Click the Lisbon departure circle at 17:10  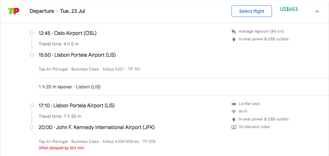tap(32, 105)
